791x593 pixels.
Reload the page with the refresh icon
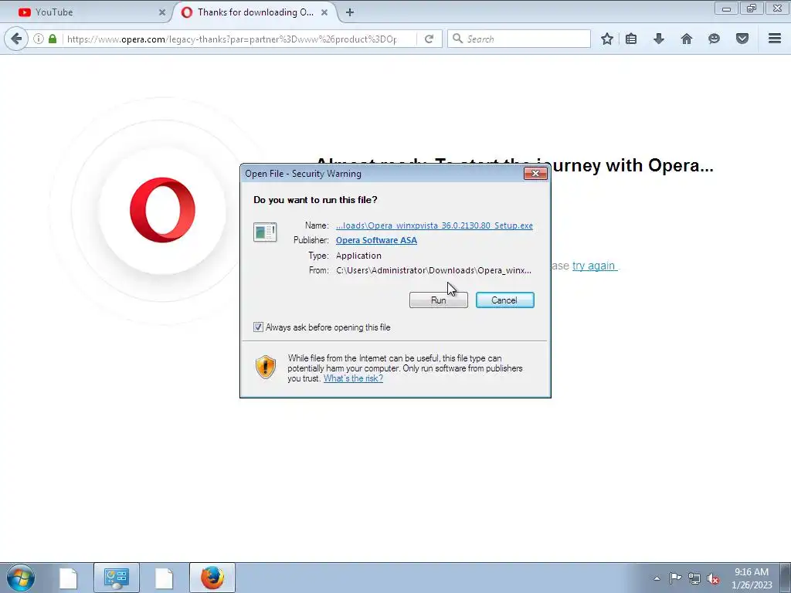(x=429, y=39)
